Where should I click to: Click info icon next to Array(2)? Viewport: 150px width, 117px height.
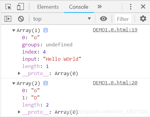coord(46,83)
